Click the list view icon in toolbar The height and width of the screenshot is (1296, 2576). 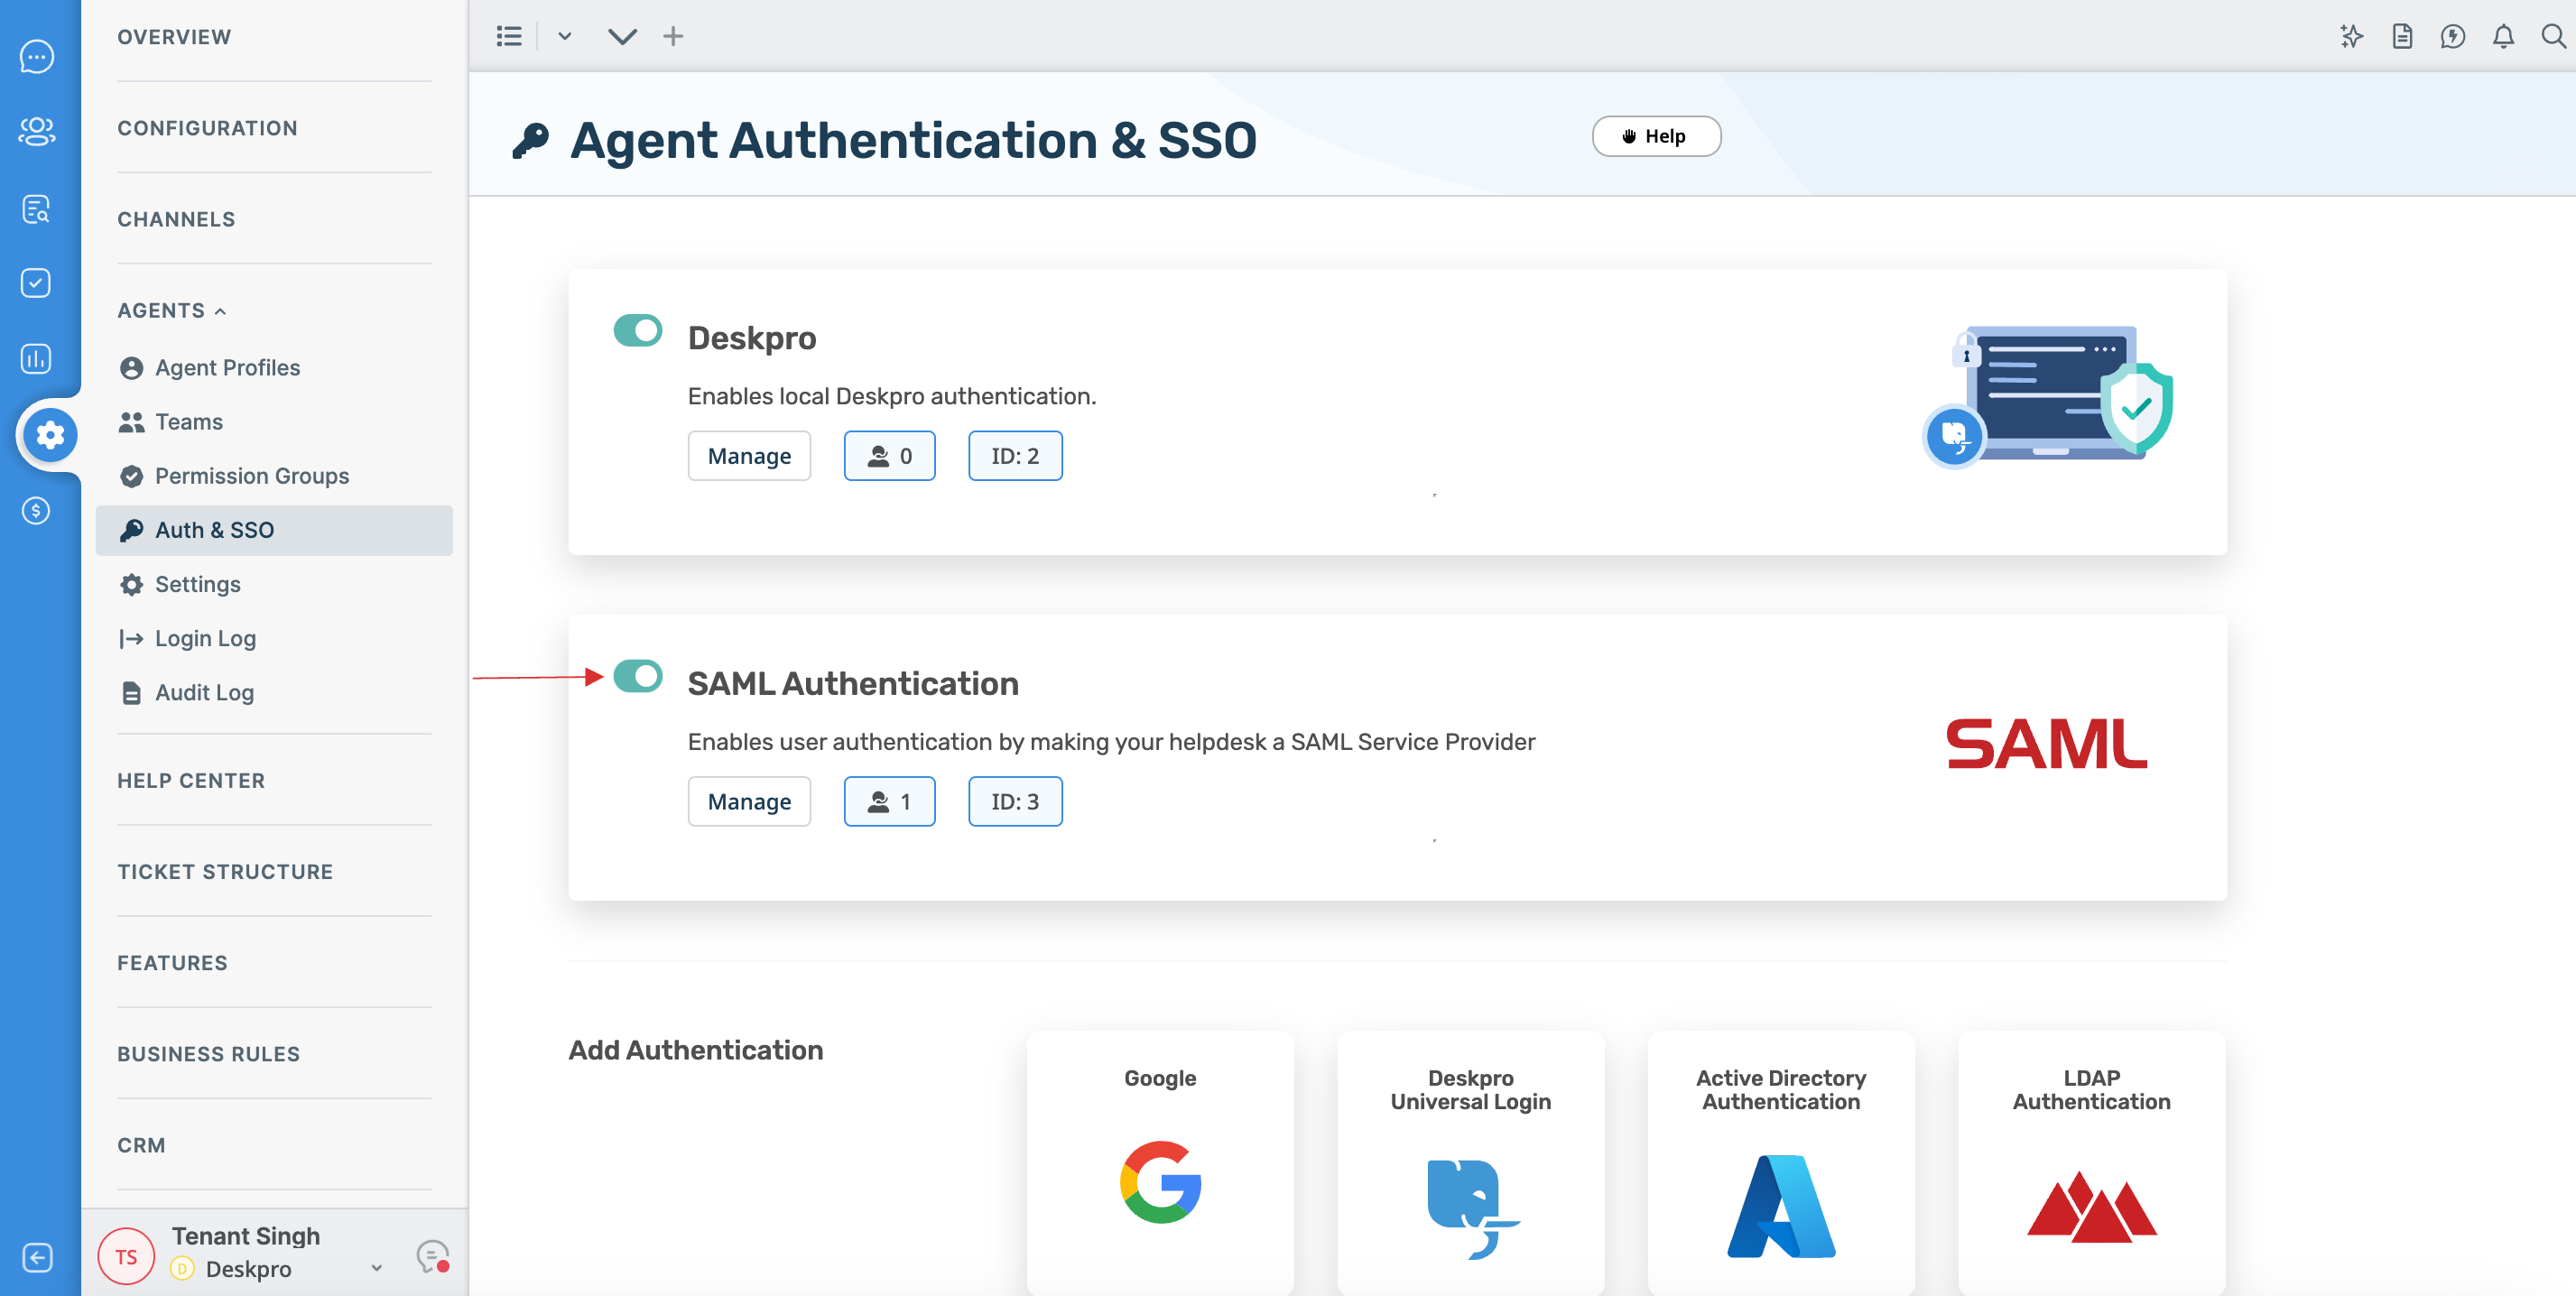(509, 37)
